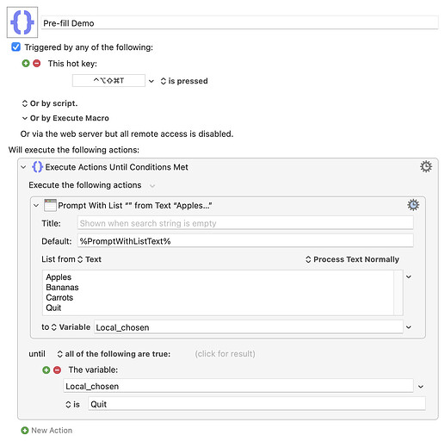The height and width of the screenshot is (441, 445).
Task: Collapse the Execute Actions Until Conditions Met action
Action: click(x=23, y=167)
